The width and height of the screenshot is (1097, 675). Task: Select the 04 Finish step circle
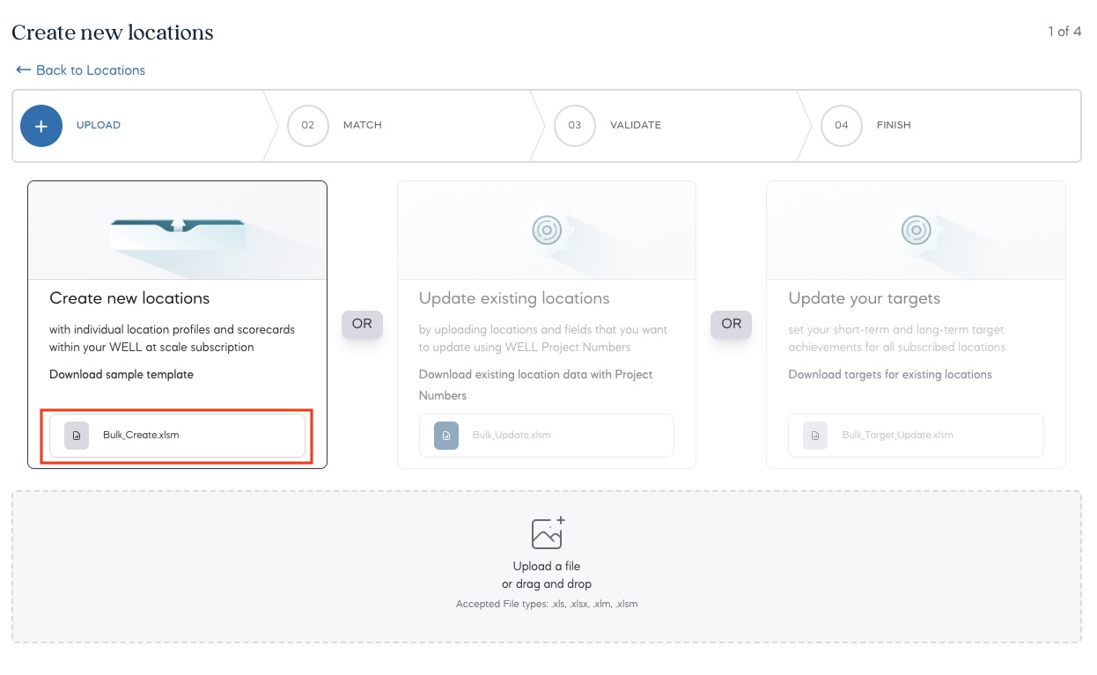click(x=841, y=126)
